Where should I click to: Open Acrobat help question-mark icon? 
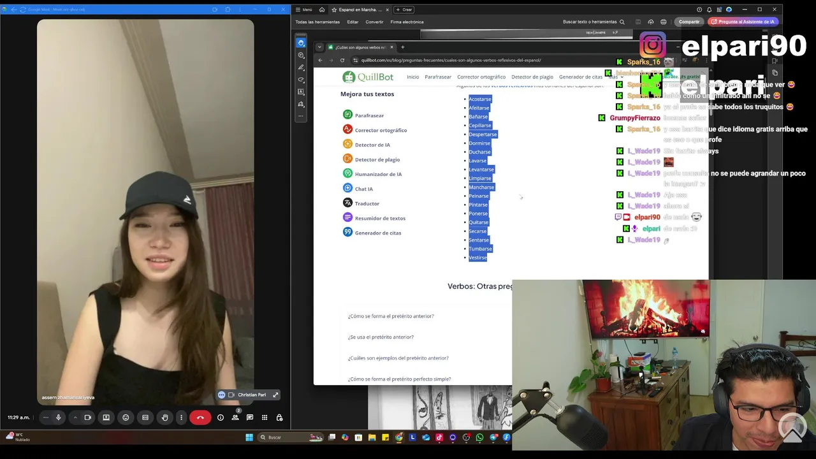click(699, 10)
